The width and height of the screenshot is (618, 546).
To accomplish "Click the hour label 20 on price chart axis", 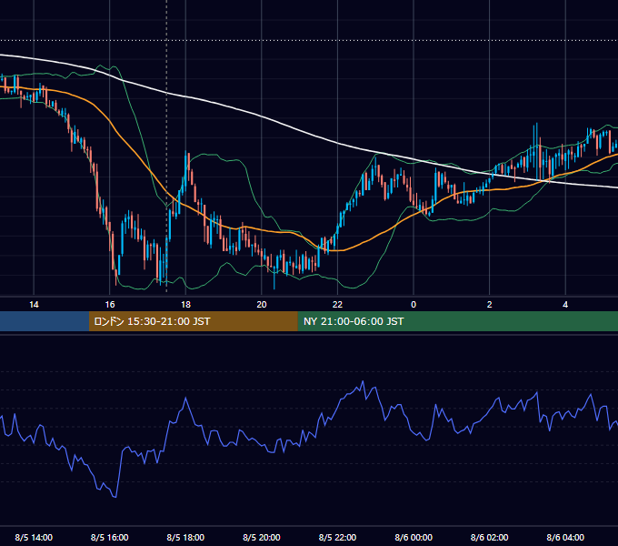I will (x=262, y=305).
